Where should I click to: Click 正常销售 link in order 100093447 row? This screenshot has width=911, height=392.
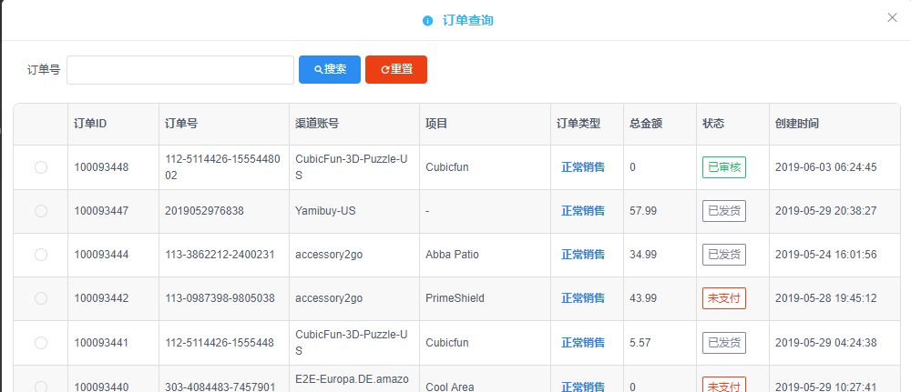pyautogui.click(x=583, y=211)
